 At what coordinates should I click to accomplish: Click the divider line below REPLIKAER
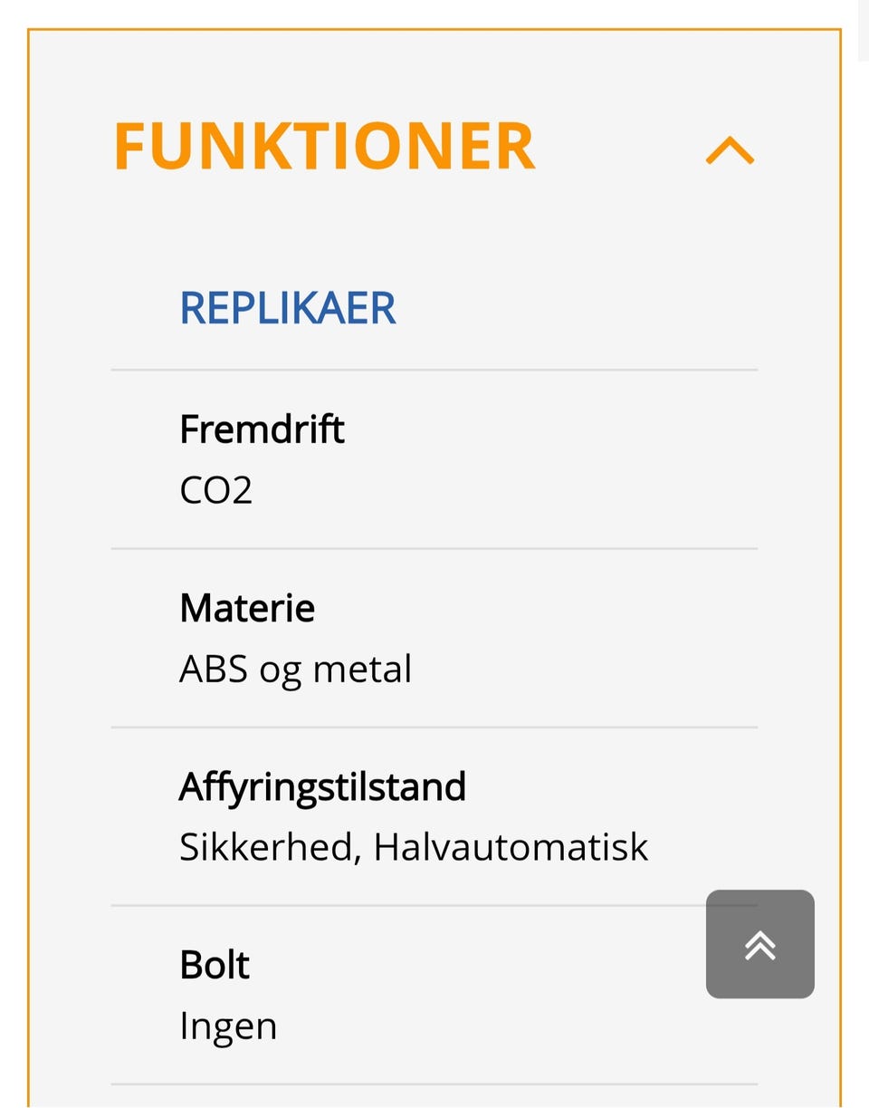[434, 370]
